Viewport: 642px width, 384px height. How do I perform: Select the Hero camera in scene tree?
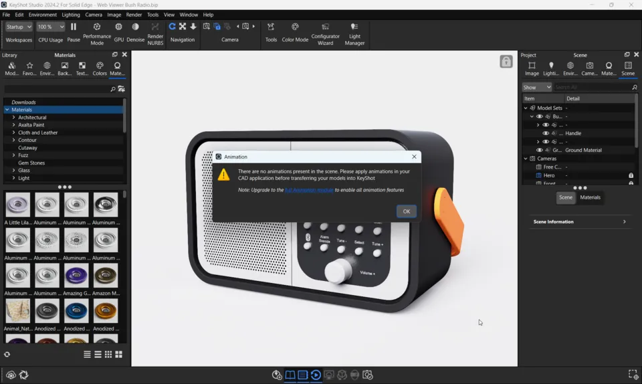click(548, 175)
